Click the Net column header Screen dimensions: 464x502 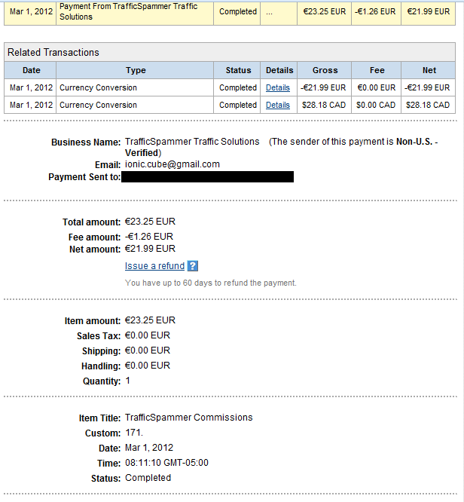[x=429, y=70]
